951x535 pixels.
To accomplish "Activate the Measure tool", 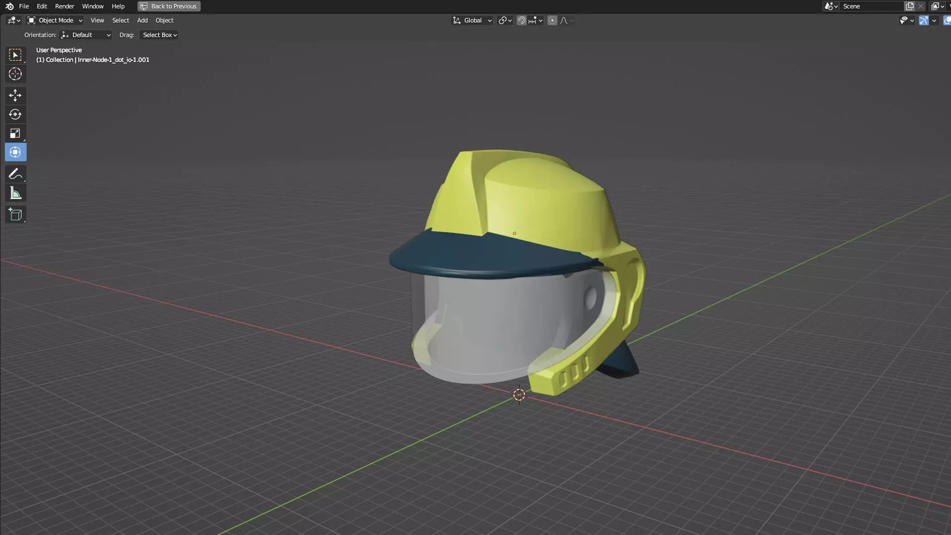I will [x=15, y=193].
